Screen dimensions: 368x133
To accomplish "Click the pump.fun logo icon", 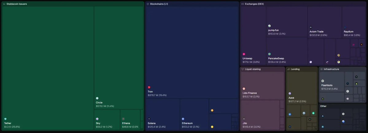I will [269, 26].
